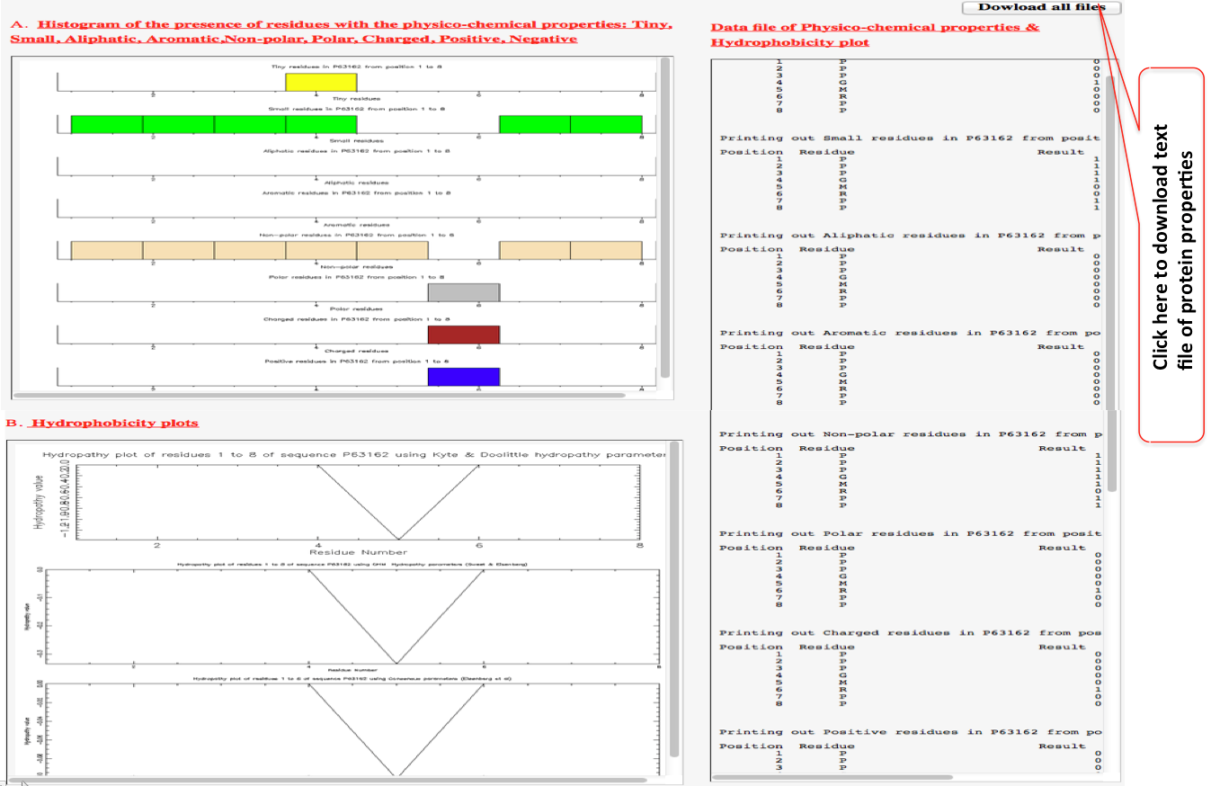Click the histogram panel's vertical scrollbar
This screenshot has width=1211, height=786.
(664, 219)
